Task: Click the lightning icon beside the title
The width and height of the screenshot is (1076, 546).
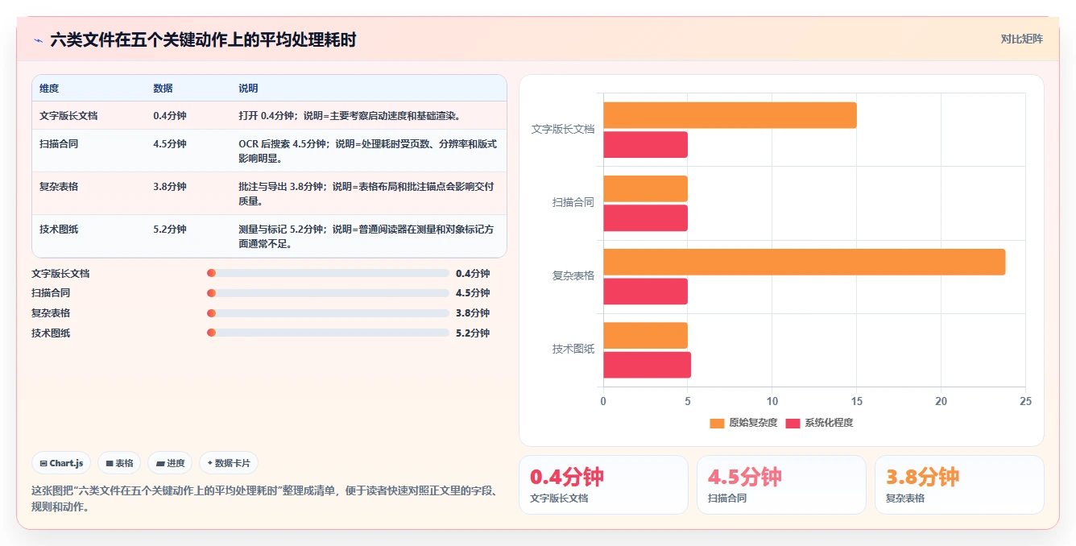Action: pos(38,40)
